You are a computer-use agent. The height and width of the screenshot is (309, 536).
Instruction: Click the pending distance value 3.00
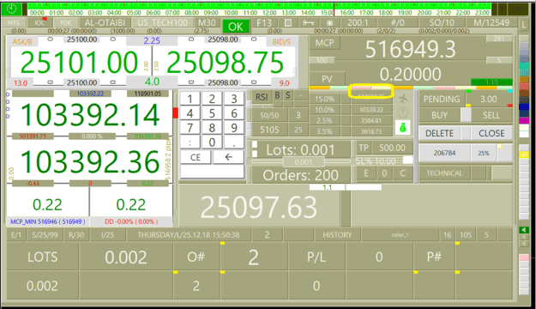pos(489,99)
